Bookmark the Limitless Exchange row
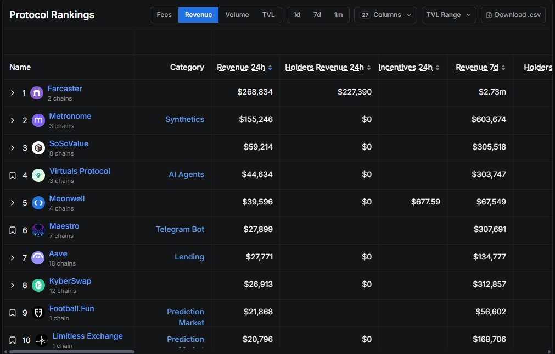This screenshot has height=354, width=555. point(13,340)
